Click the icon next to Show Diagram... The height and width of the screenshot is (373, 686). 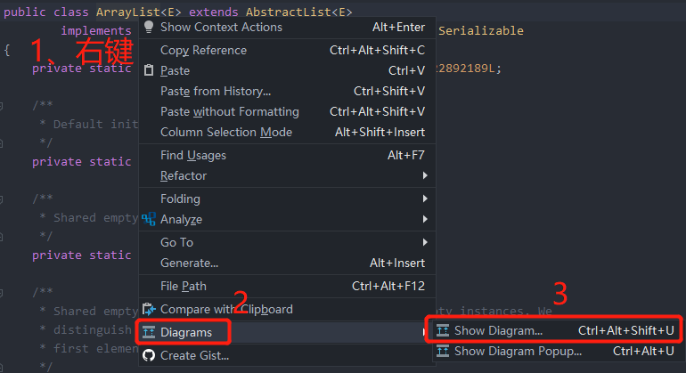click(443, 330)
